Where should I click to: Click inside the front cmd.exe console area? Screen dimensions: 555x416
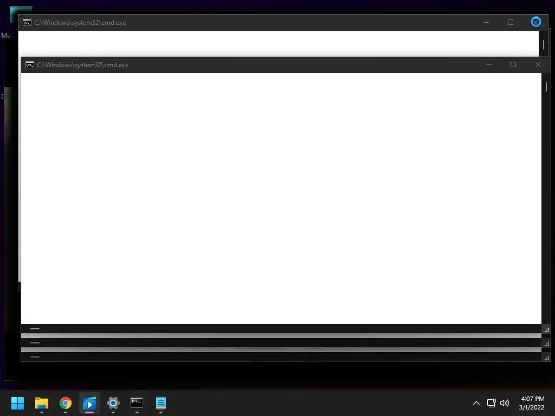[x=281, y=198]
